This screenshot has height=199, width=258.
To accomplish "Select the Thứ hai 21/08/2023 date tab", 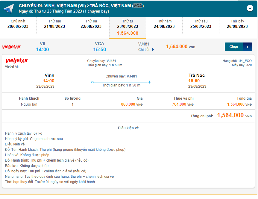I will pos(54,24).
